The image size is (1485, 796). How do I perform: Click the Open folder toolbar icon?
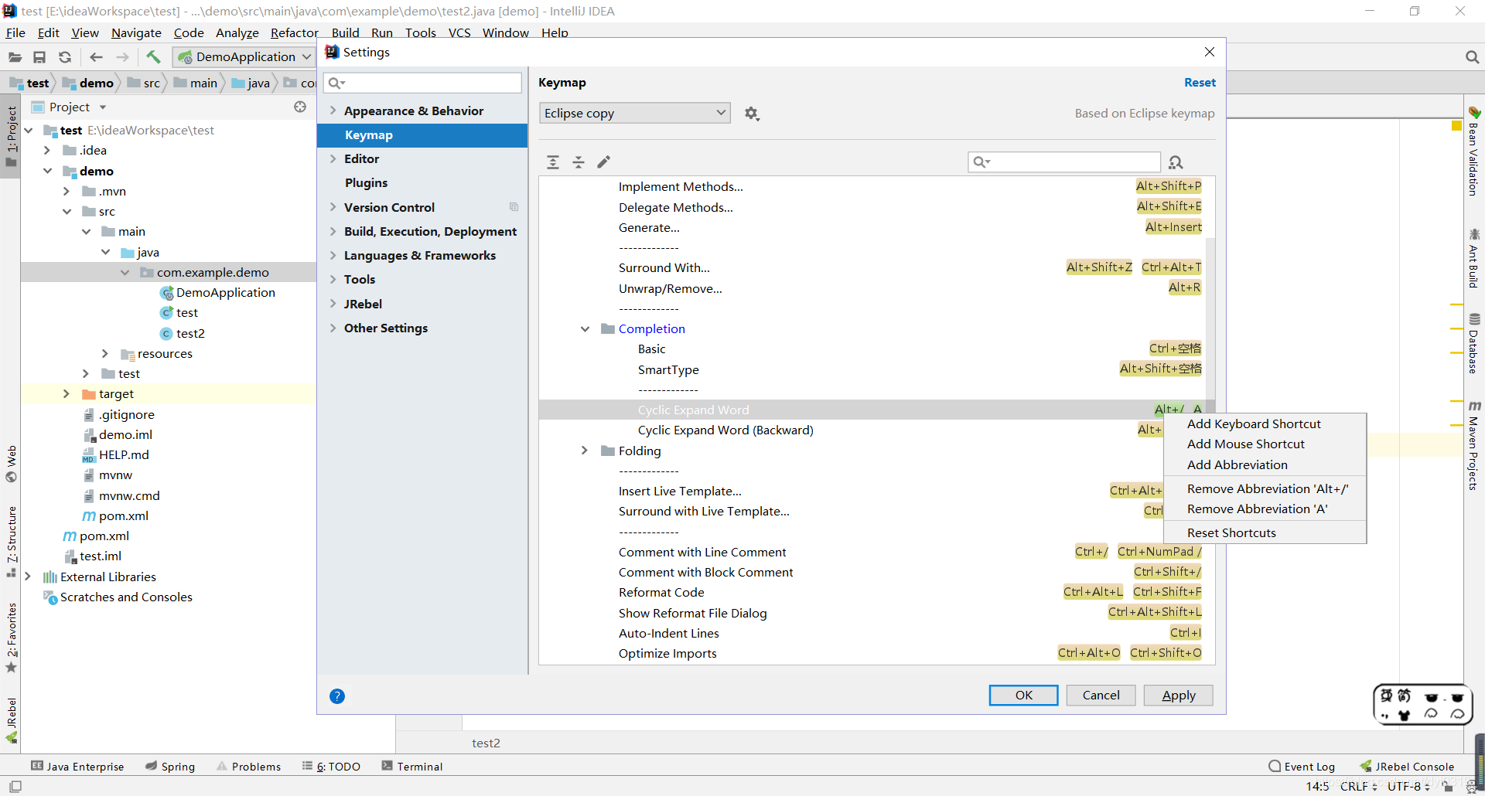click(x=15, y=57)
